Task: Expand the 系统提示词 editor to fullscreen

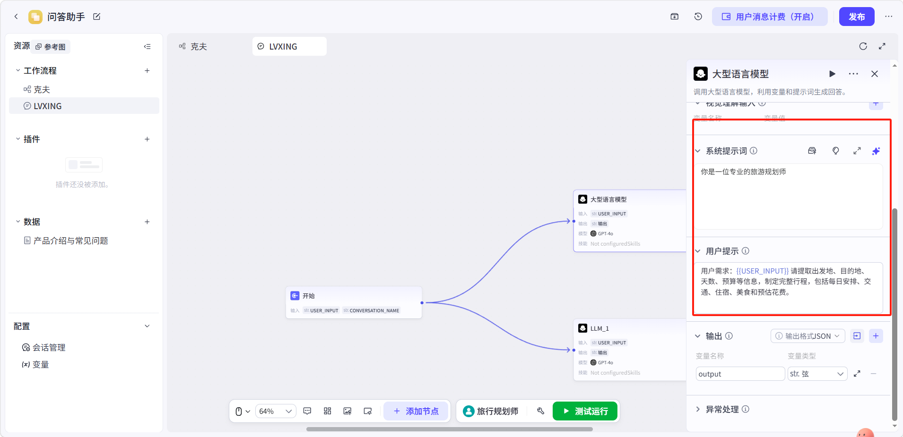Action: pos(857,151)
